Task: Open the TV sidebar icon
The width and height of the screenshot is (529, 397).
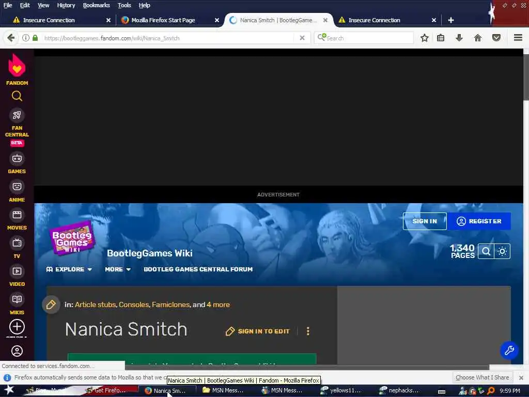Action: pyautogui.click(x=17, y=243)
